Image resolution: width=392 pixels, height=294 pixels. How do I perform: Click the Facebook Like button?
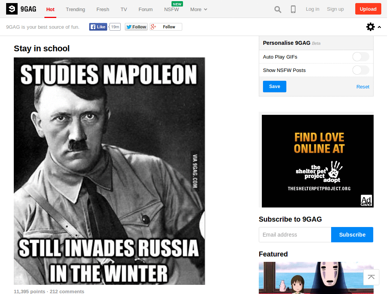click(x=98, y=27)
